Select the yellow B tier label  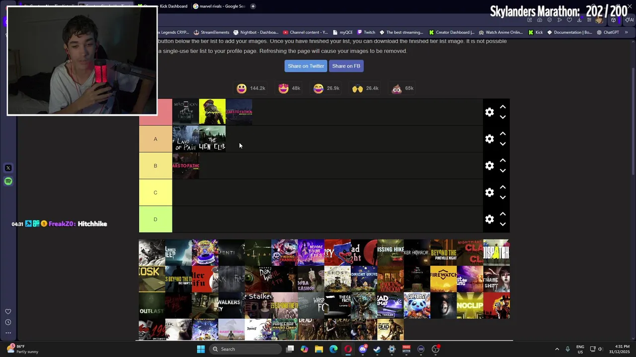coord(156,166)
